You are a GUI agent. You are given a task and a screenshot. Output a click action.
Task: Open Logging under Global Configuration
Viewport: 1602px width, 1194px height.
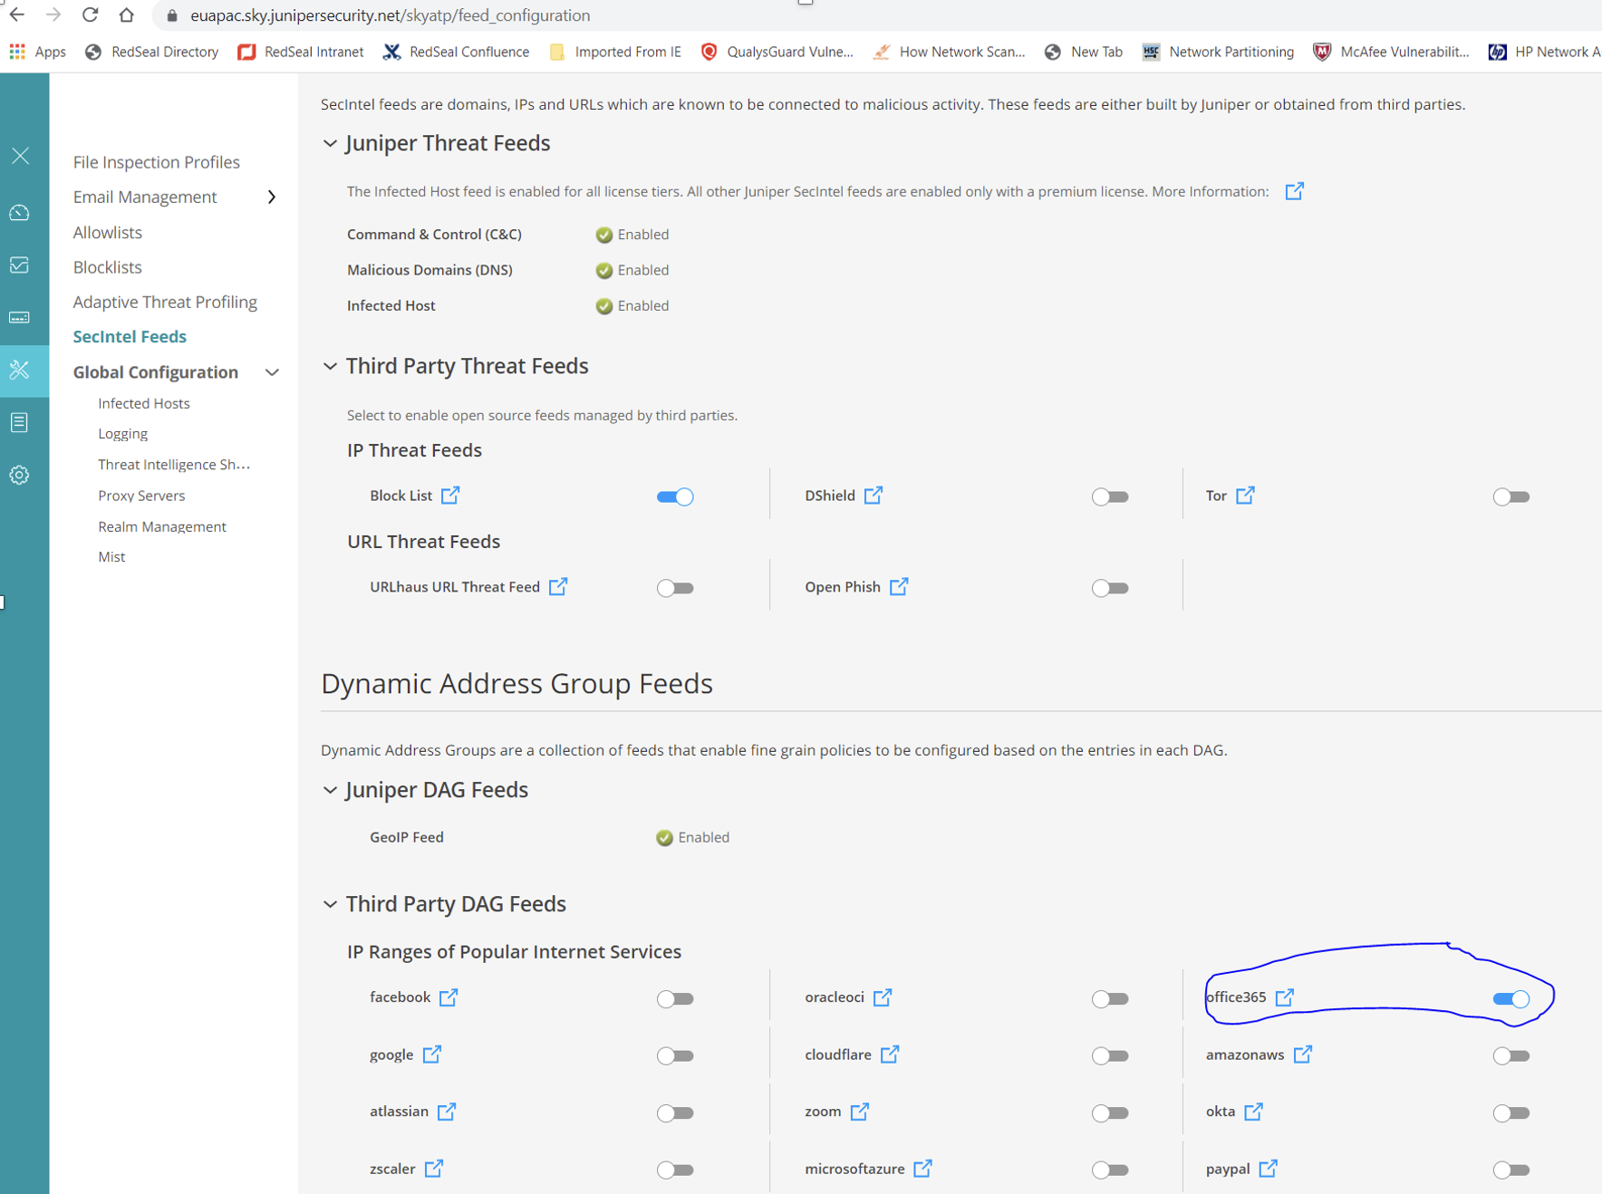pos(123,433)
